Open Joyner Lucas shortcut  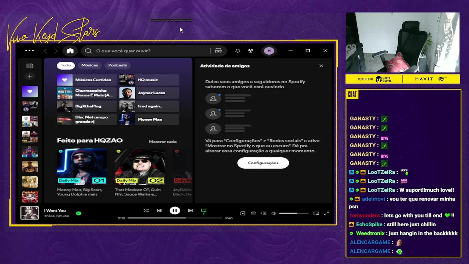point(149,93)
